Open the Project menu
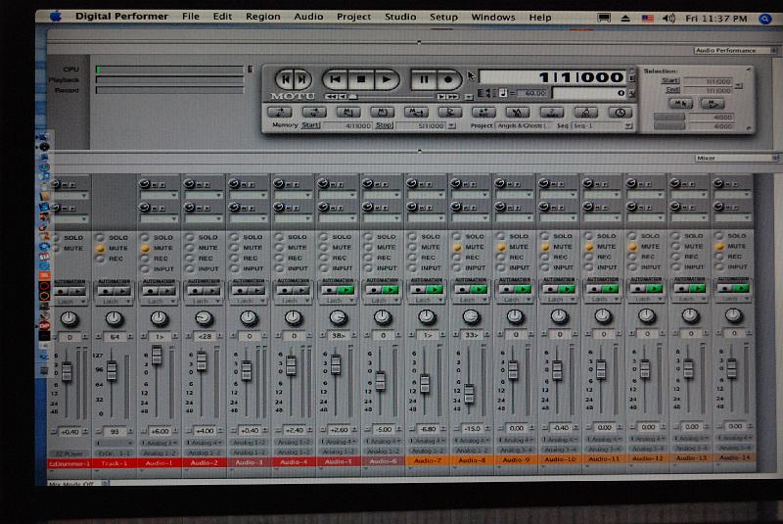Image resolution: width=783 pixels, height=524 pixels. point(353,17)
